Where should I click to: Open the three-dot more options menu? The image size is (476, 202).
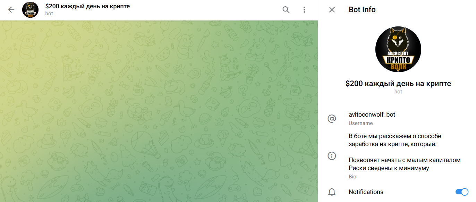coord(304,10)
